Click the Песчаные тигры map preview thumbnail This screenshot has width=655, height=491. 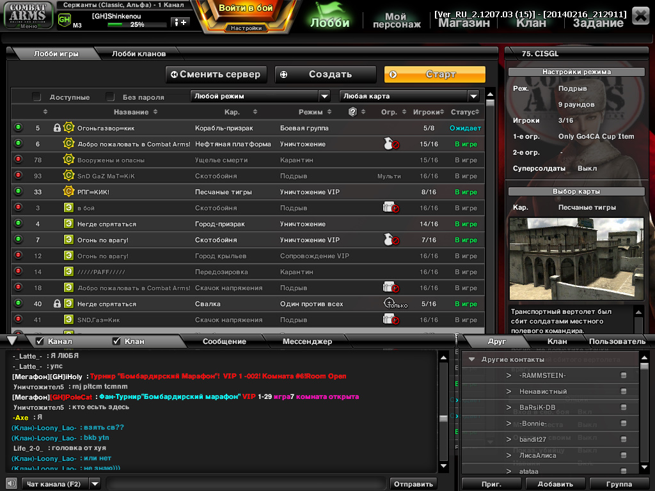click(x=576, y=258)
